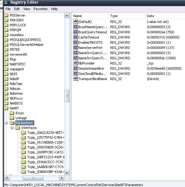
Task: Open the Edit menu
Action: coord(17,9)
